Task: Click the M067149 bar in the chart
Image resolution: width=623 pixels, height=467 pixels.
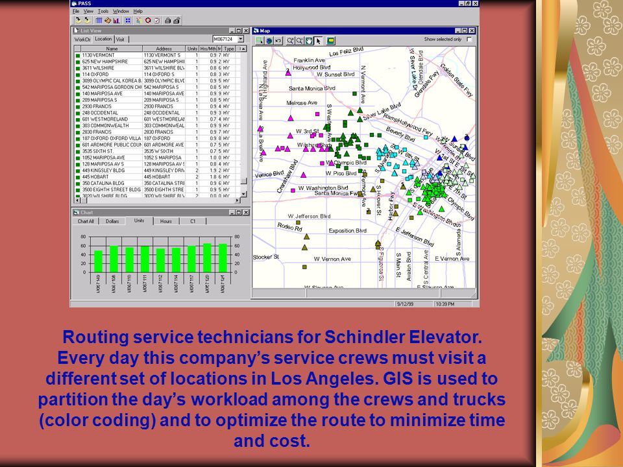Action: click(98, 261)
